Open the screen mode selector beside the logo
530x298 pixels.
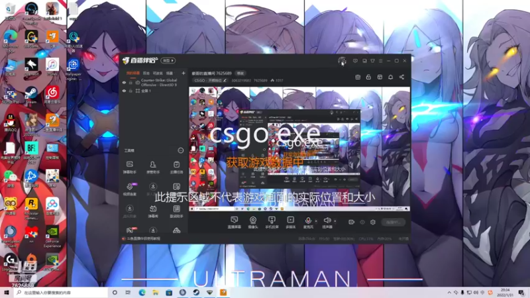[168, 61]
